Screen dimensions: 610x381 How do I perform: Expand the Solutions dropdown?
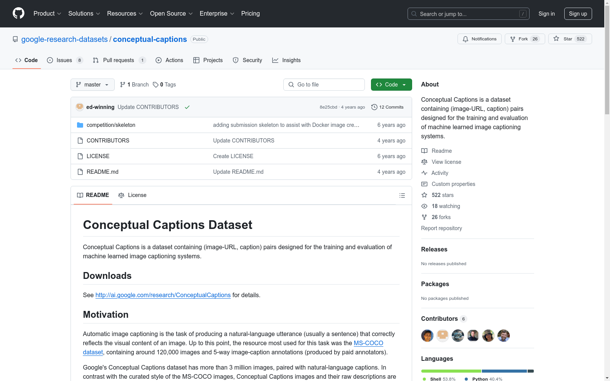84,14
